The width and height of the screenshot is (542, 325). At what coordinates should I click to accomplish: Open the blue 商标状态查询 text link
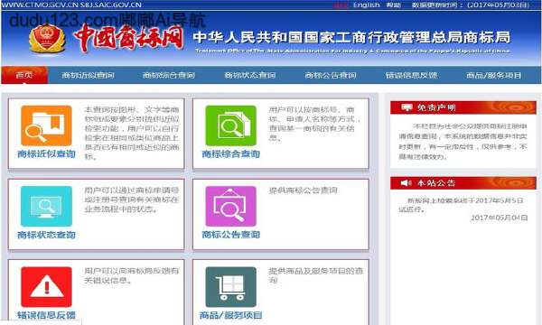[46, 235]
